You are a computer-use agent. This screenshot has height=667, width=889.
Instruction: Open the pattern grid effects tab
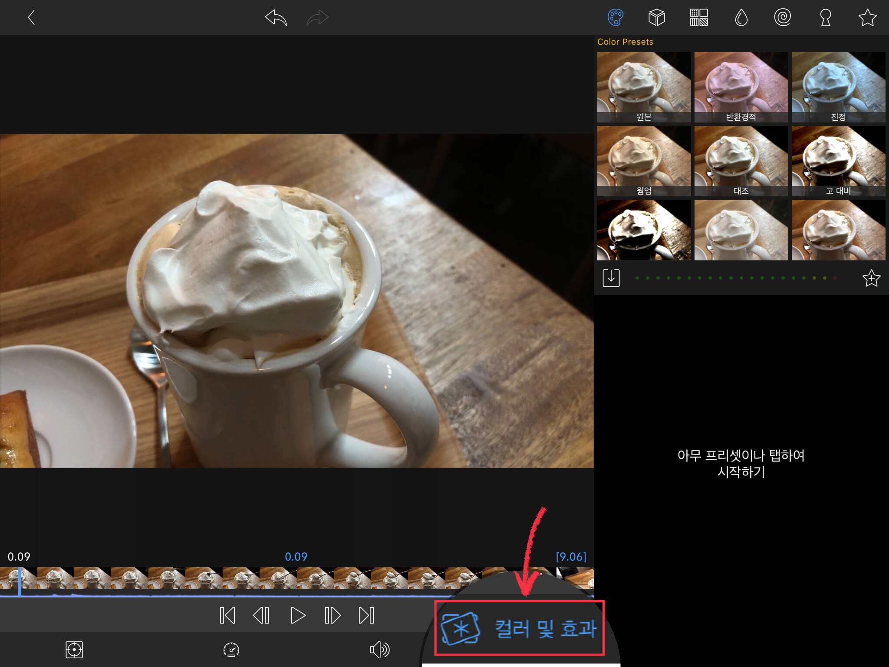coord(699,18)
